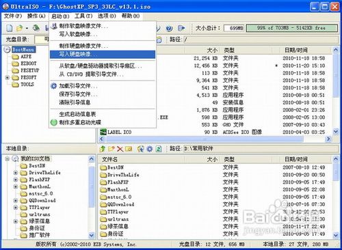Click the green Up-folder arrow icon
Image resolution: width=342 pixels, height=250 pixels.
pos(103,149)
